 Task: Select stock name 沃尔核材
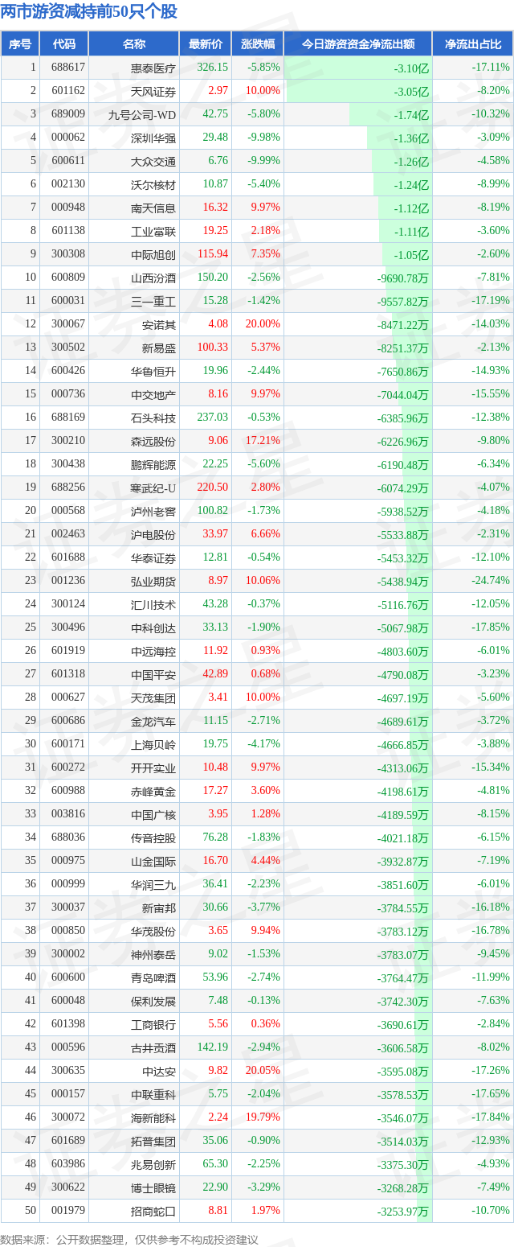coord(153,184)
